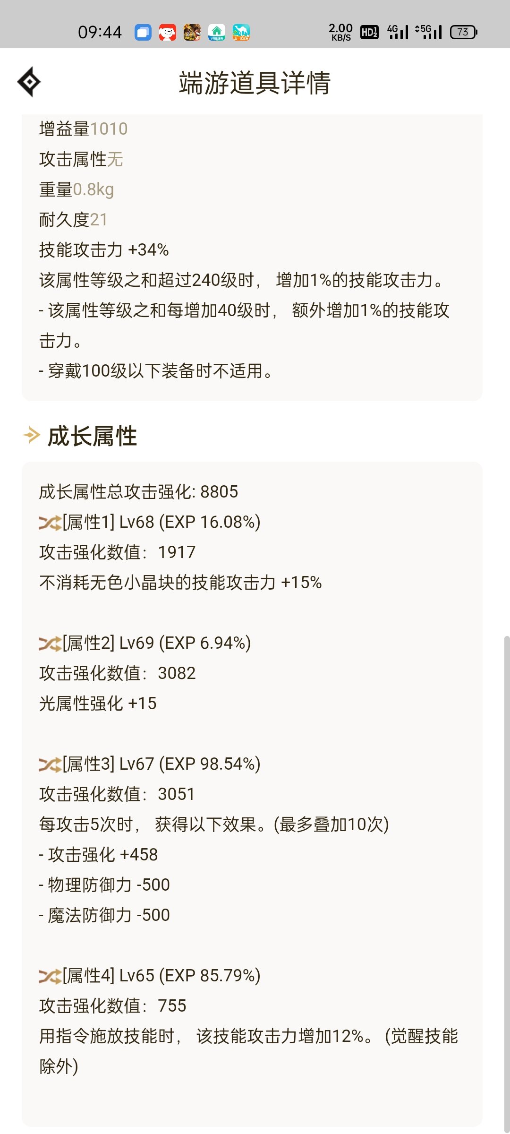Tap the gold arrow beside 成长属性
This screenshot has width=510, height=1134.
[x=32, y=435]
